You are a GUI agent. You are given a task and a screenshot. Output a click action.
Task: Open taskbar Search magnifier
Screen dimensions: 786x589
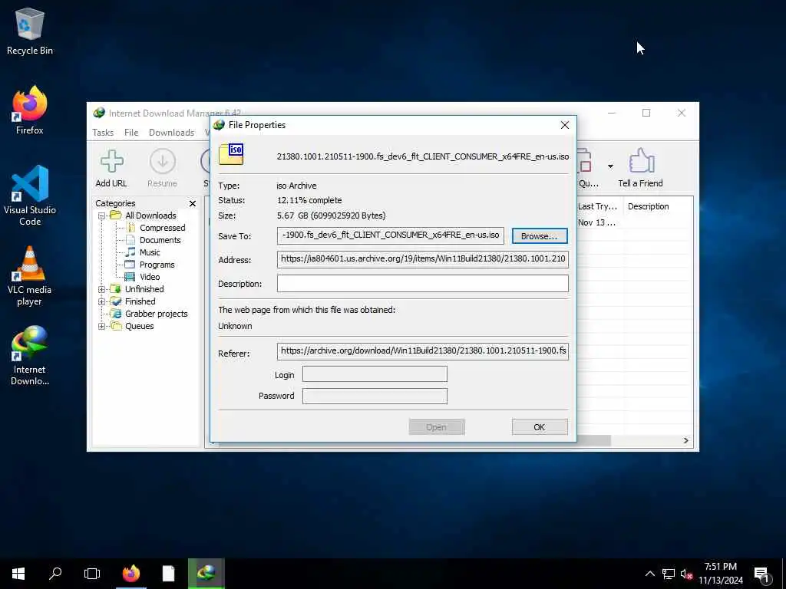coord(55,574)
